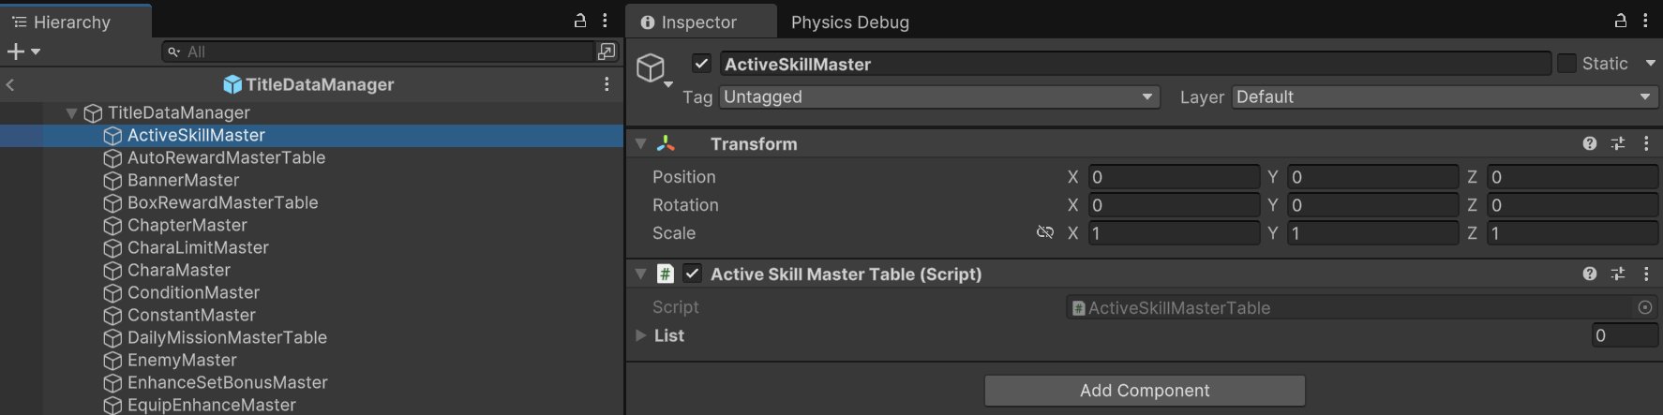Open the Active Skill Master Table context menu
Image resolution: width=1663 pixels, height=415 pixels.
coord(1646,274)
